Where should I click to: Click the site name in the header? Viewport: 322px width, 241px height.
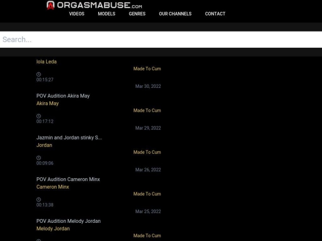pyautogui.click(x=99, y=5)
